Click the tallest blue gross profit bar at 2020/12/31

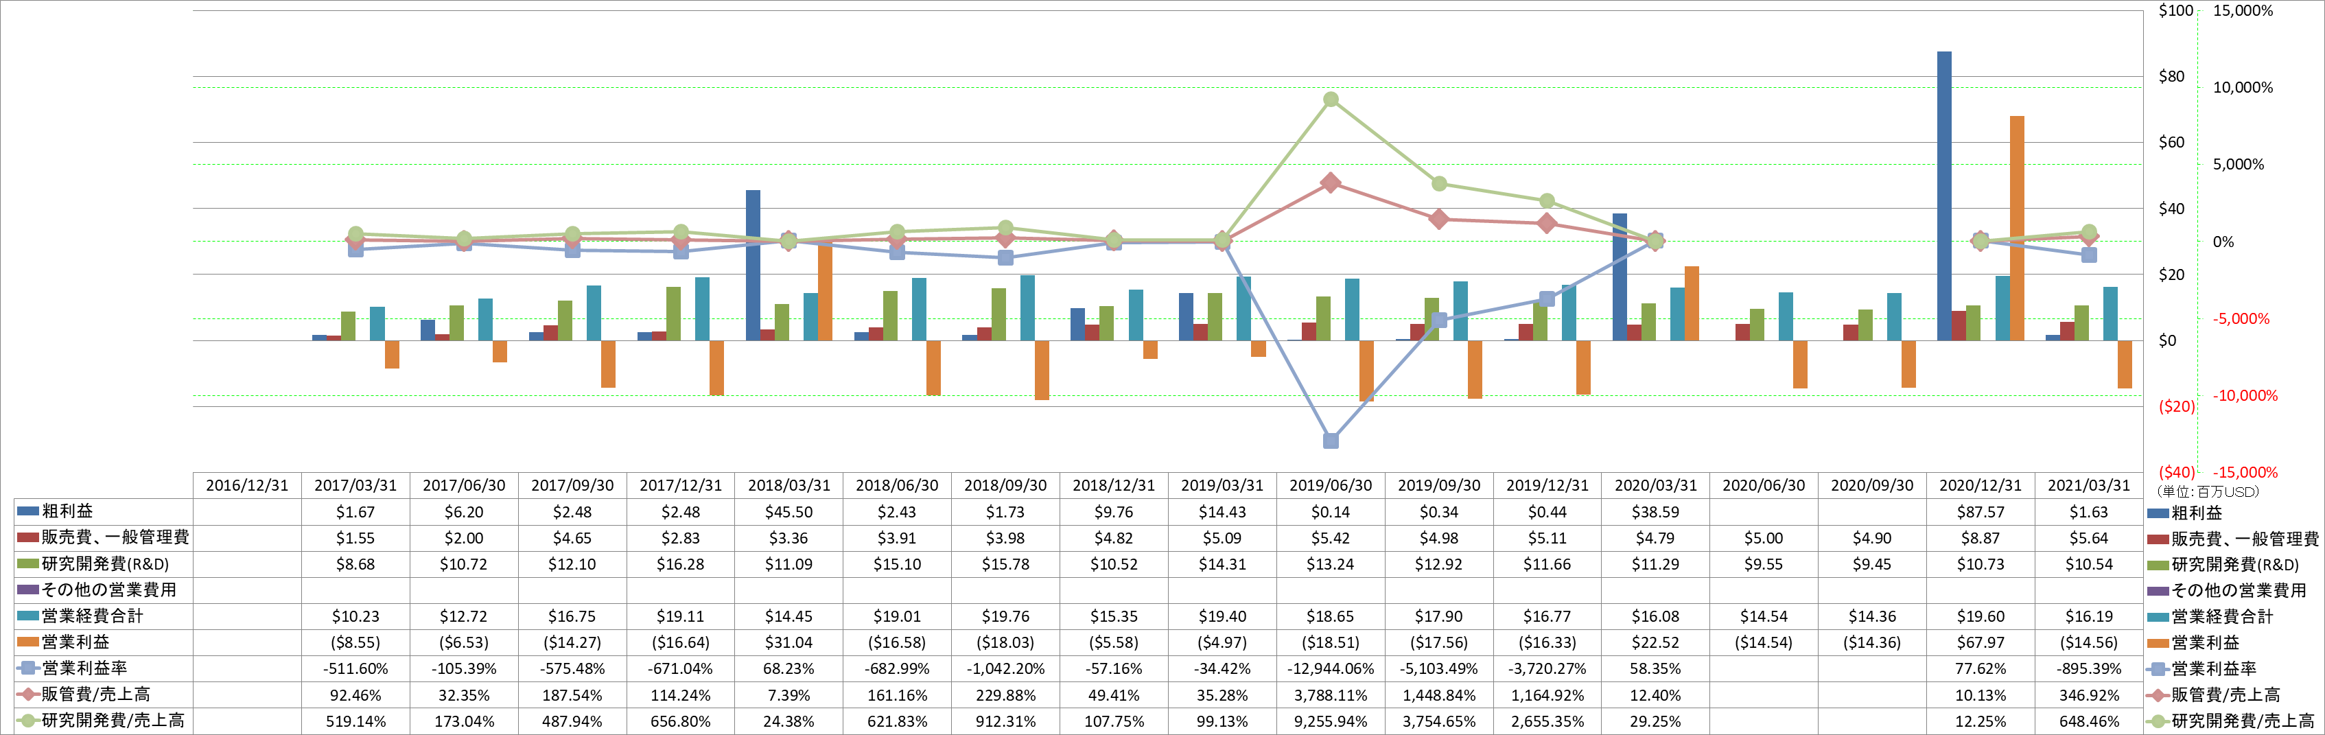pyautogui.click(x=1944, y=196)
